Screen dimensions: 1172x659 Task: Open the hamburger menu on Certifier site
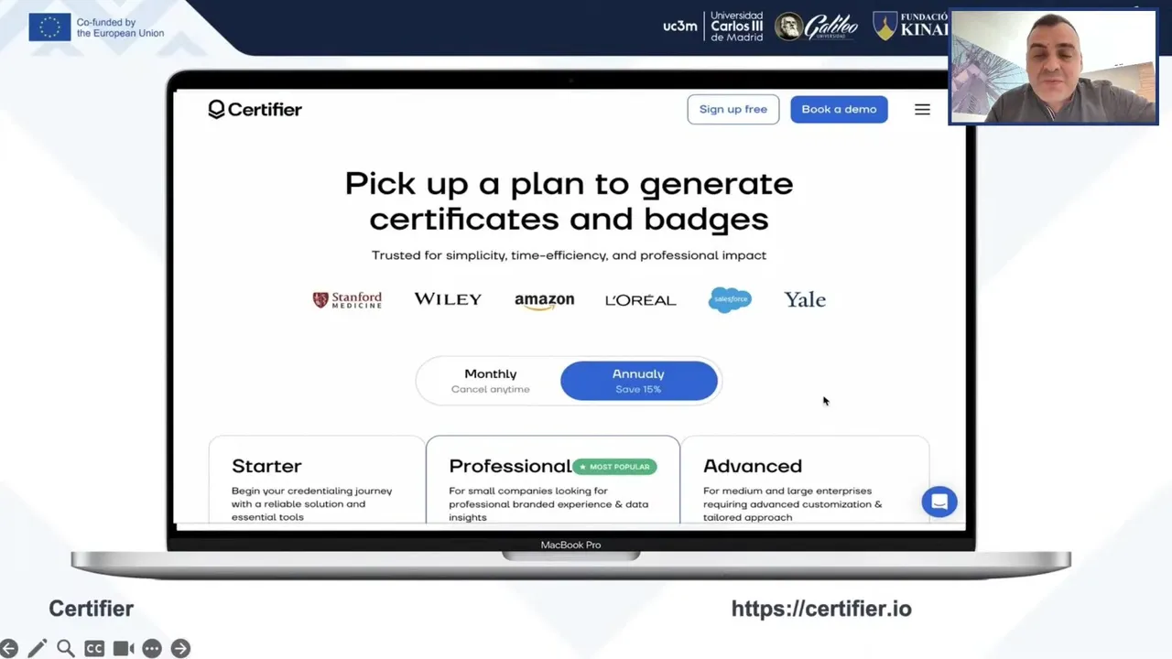click(x=922, y=109)
